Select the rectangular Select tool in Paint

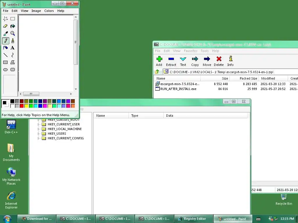point(13,19)
